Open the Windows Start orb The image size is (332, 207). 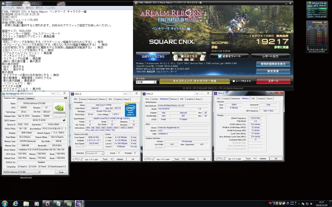(x=5, y=204)
